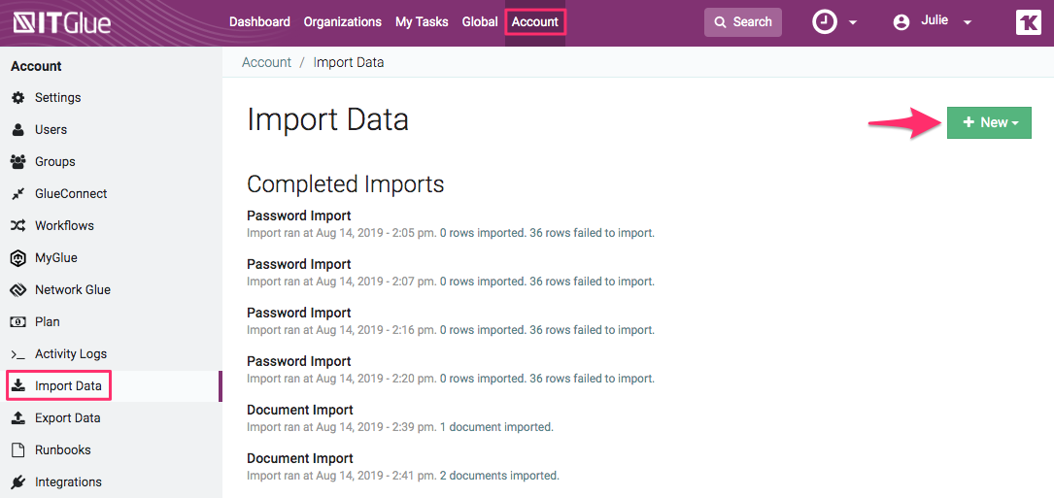Click the Activity Logs terminal icon
Screen dimensions: 1054x498
coord(18,354)
